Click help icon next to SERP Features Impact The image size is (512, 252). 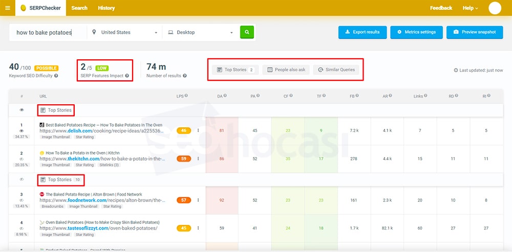(126, 76)
